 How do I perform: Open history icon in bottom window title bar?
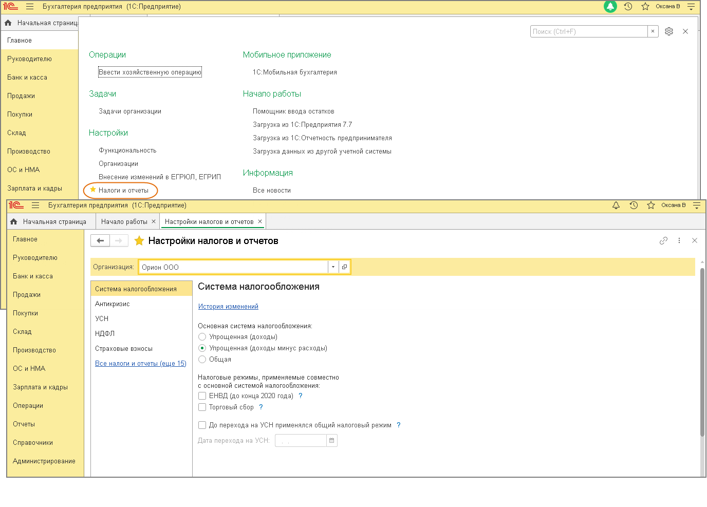click(634, 205)
